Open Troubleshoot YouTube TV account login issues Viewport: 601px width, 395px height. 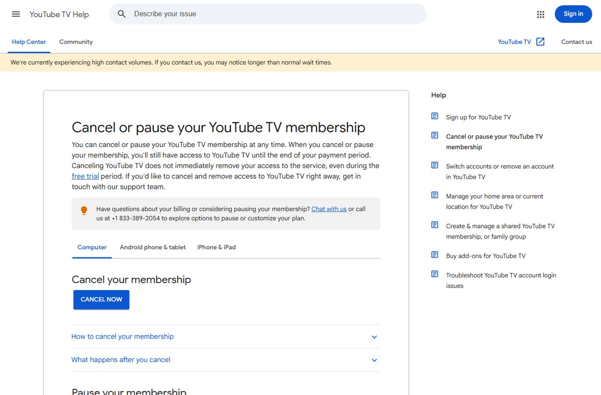pos(501,280)
